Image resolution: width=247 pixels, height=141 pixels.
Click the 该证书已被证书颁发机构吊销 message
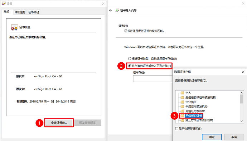click(x=28, y=37)
